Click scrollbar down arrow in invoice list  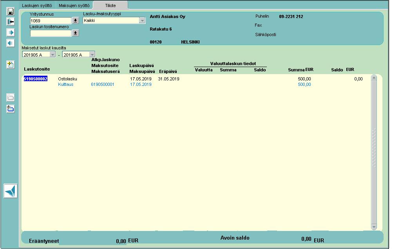374,227
